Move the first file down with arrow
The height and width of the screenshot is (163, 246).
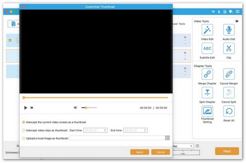tap(185, 43)
